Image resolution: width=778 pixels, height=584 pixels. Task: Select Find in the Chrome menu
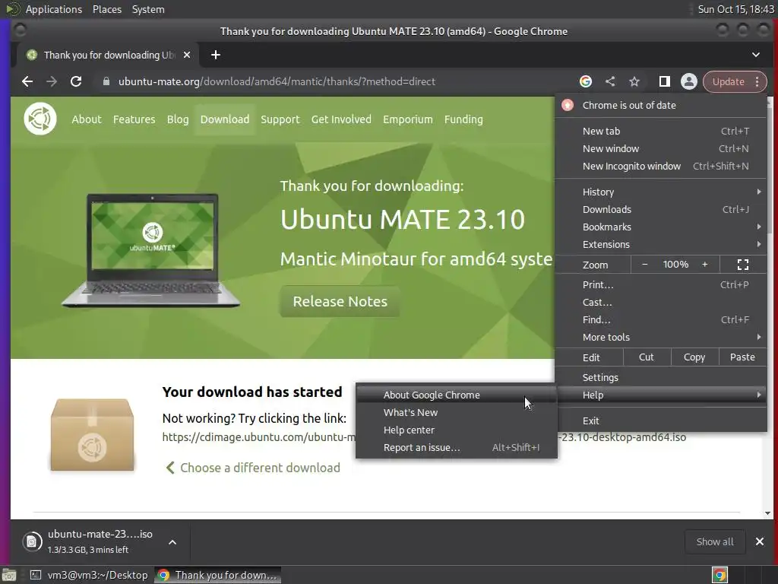(x=660, y=320)
